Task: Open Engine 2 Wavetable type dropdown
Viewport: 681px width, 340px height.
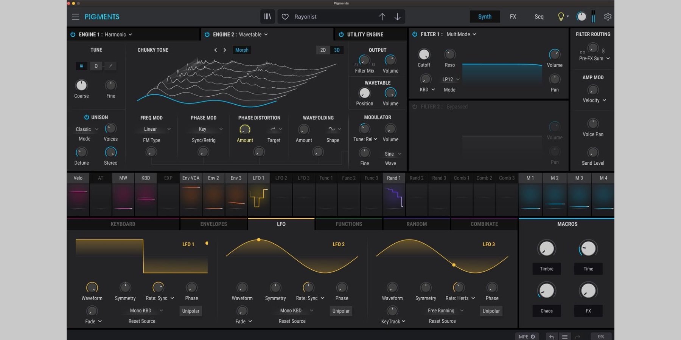Action: click(x=253, y=34)
